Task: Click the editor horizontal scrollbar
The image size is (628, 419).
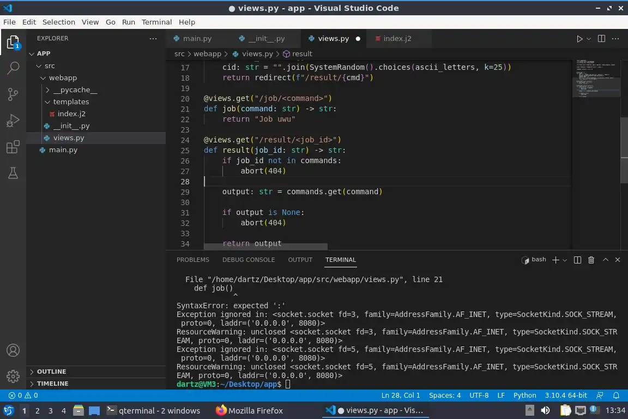Action: point(265,246)
